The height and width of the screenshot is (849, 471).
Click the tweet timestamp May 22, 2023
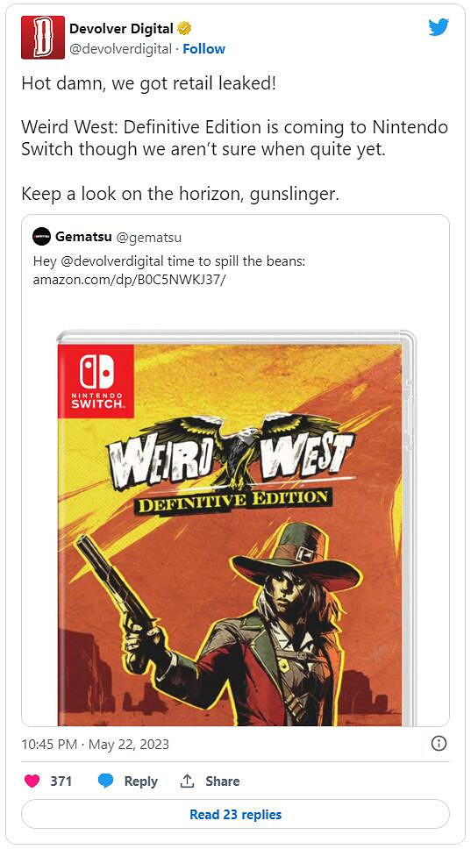(x=129, y=744)
